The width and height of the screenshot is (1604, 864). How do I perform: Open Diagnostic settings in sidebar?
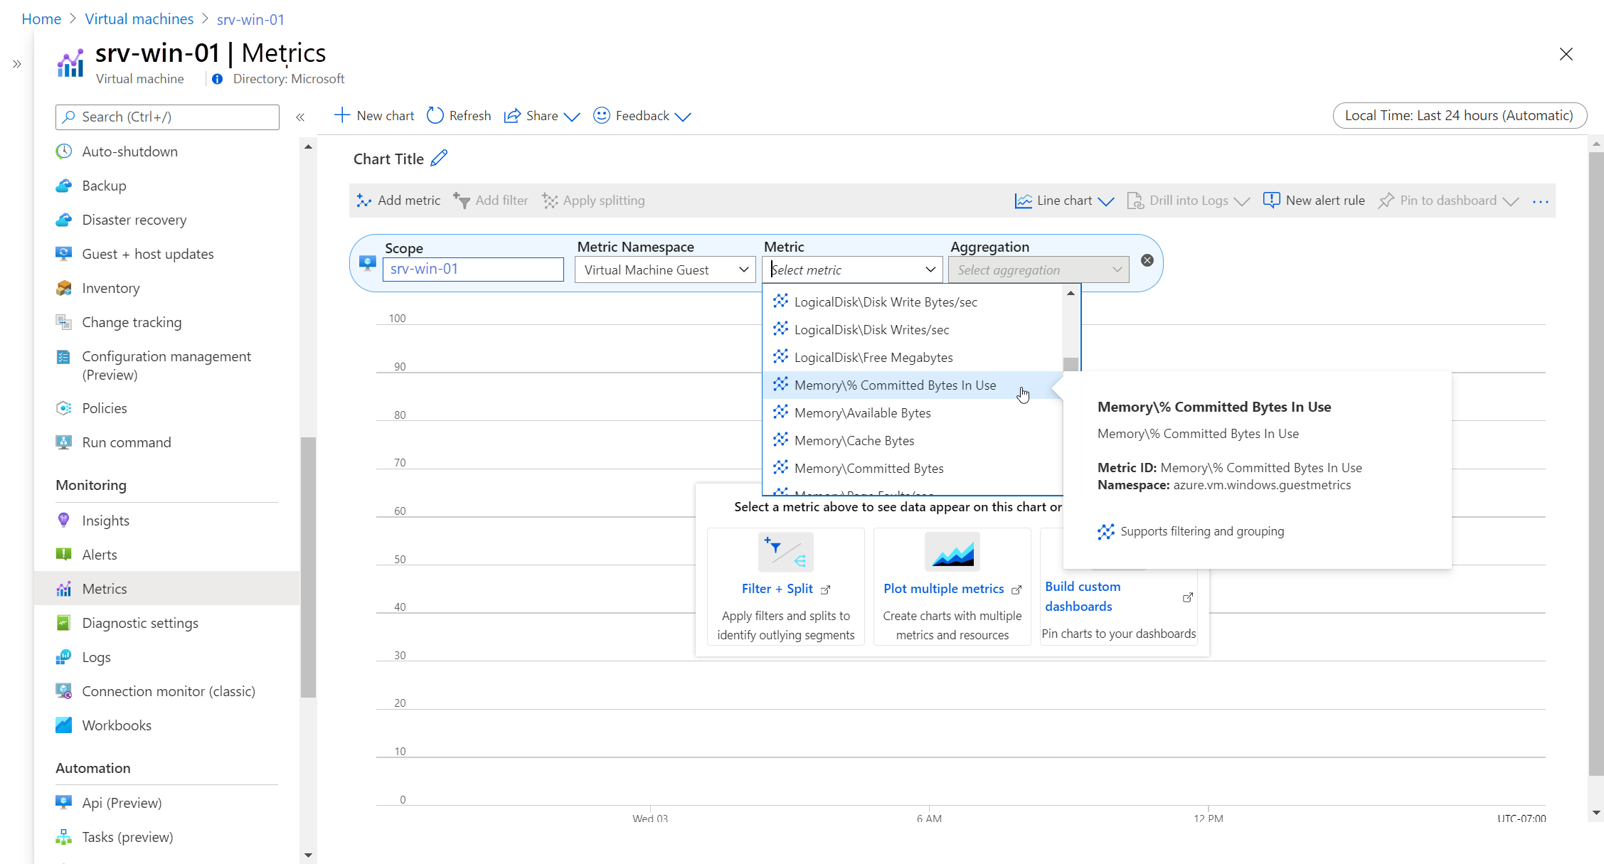[139, 623]
